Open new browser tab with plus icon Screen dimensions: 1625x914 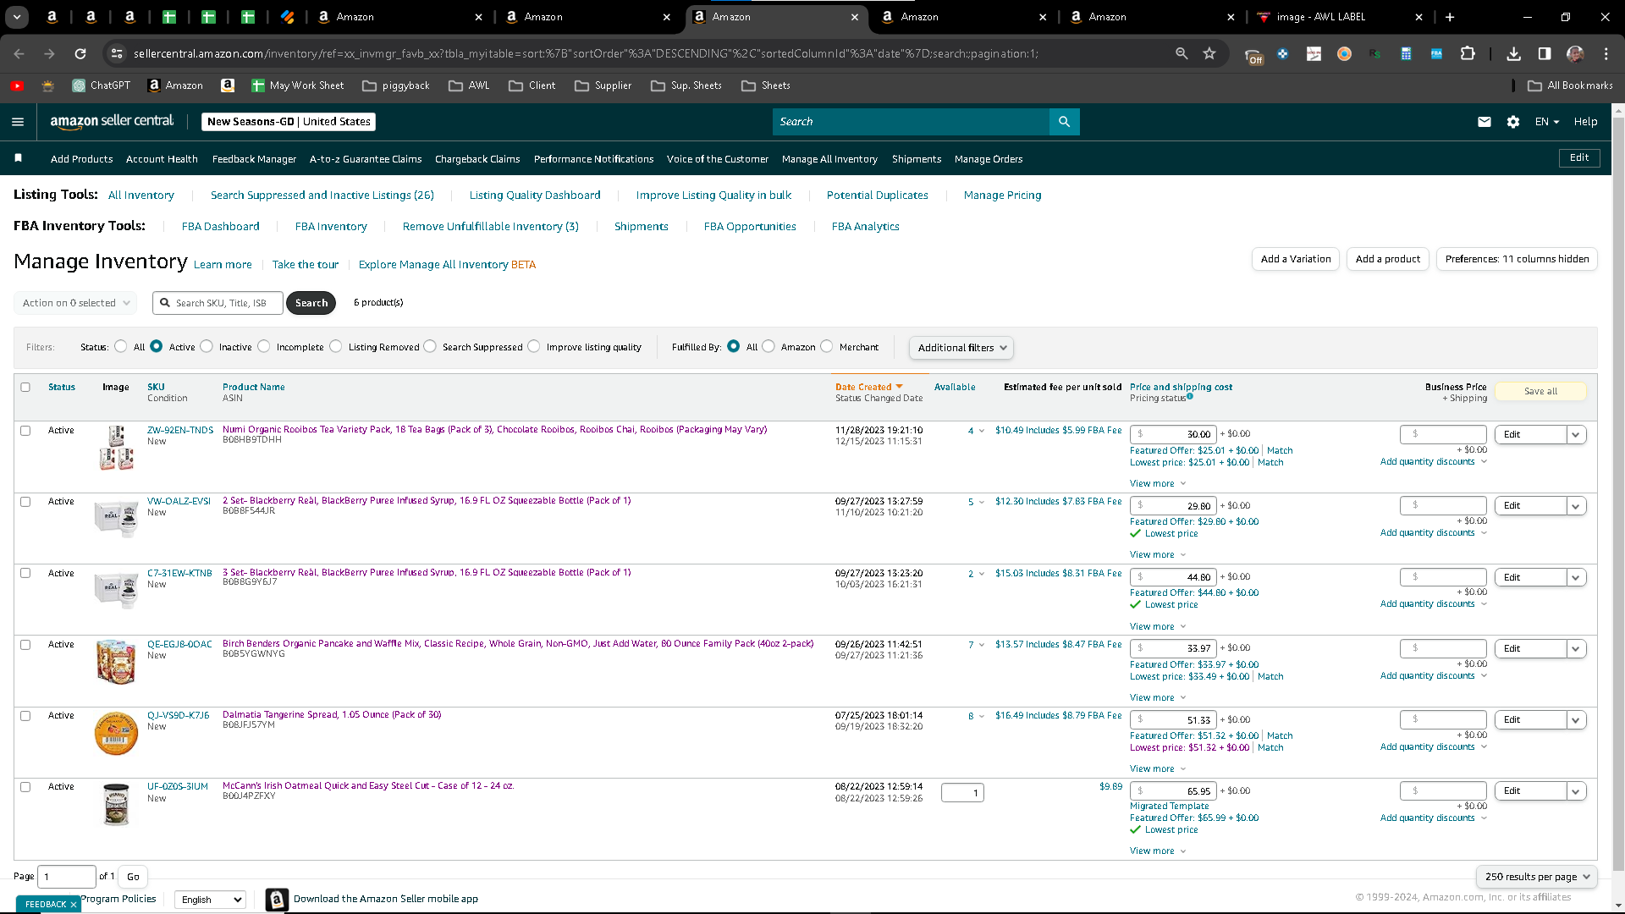point(1450,17)
